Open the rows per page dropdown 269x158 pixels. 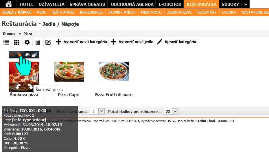click(x=171, y=111)
